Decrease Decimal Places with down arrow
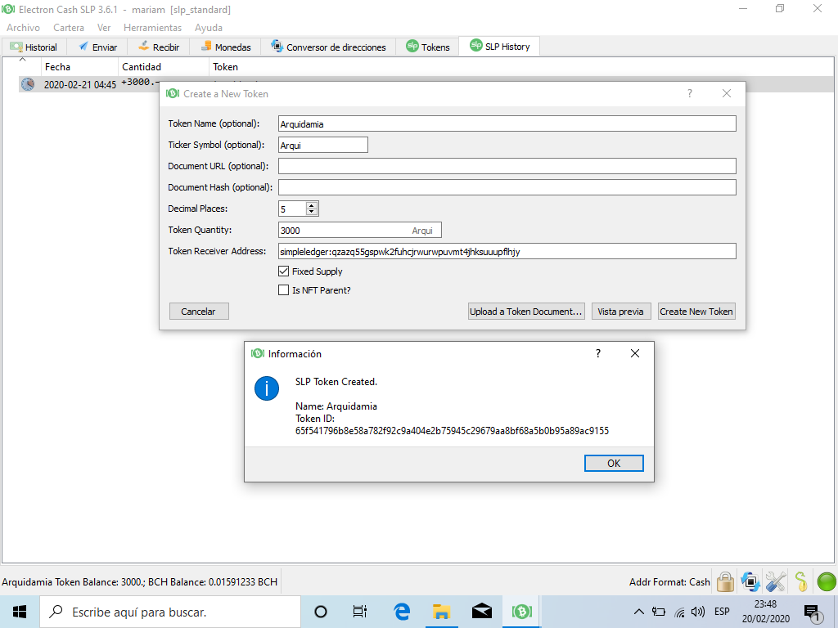Screen dimensions: 838x628 click(x=312, y=212)
